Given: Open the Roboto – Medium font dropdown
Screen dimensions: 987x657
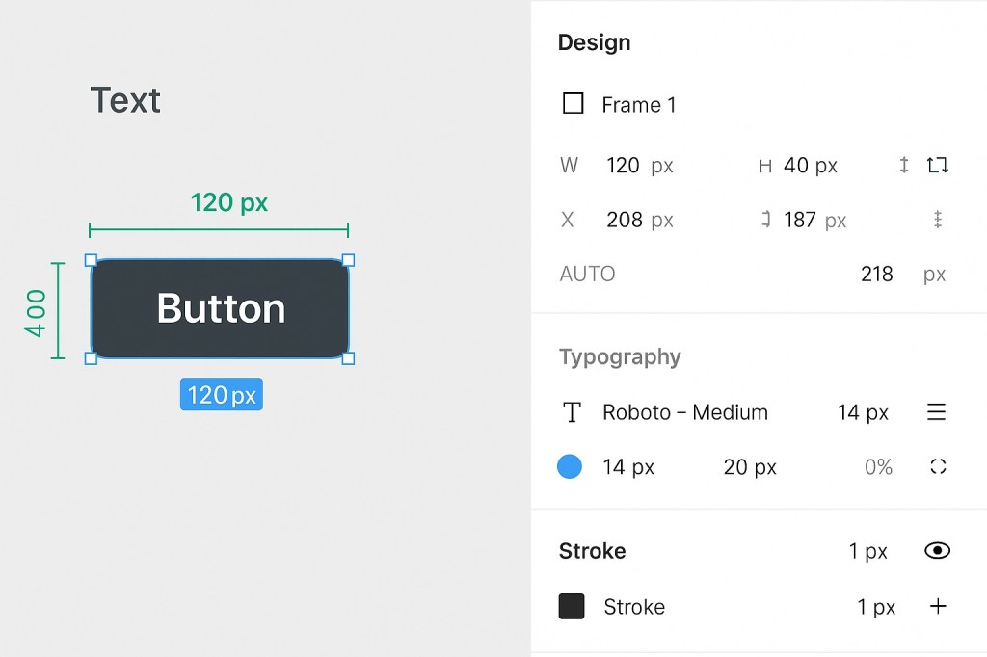Looking at the screenshot, I should (x=684, y=412).
